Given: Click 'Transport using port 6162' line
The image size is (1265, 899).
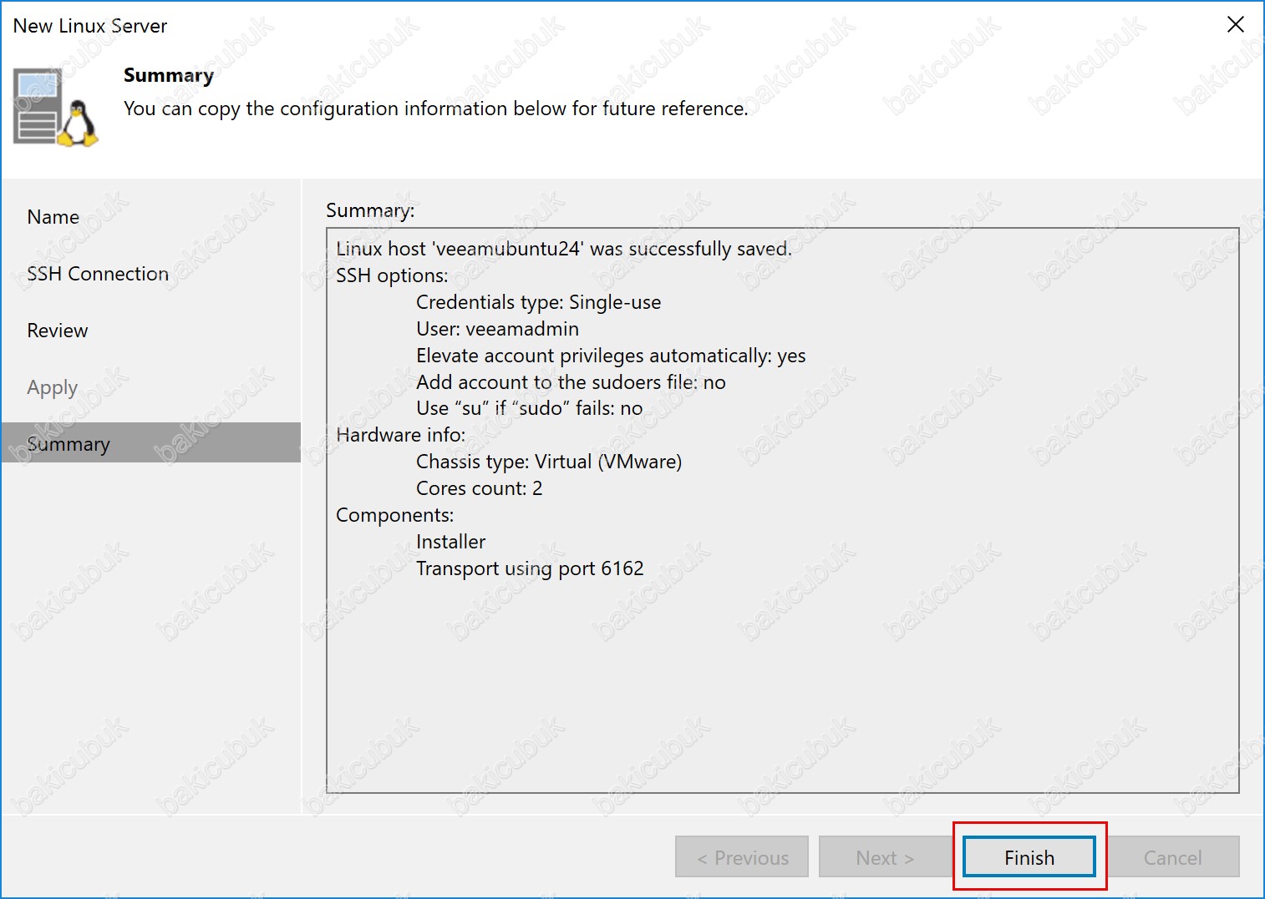Looking at the screenshot, I should point(530,568).
